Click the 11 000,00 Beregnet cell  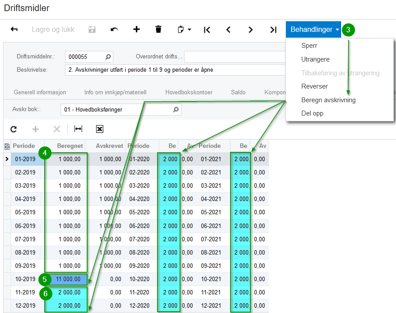(x=66, y=279)
